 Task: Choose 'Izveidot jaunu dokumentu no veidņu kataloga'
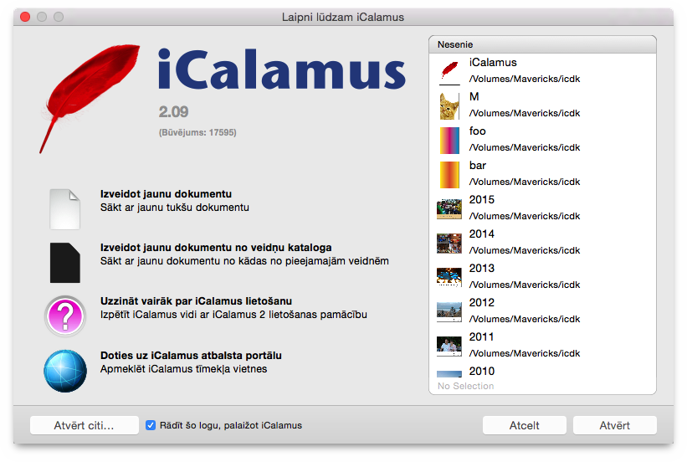pyautogui.click(x=216, y=247)
